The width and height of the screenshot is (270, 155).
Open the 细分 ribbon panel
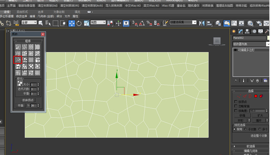tap(59, 16)
